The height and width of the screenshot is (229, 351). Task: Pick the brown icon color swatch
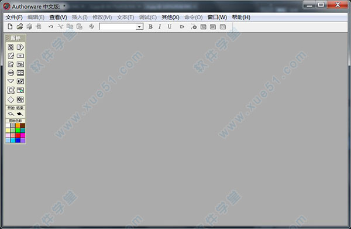point(23,125)
